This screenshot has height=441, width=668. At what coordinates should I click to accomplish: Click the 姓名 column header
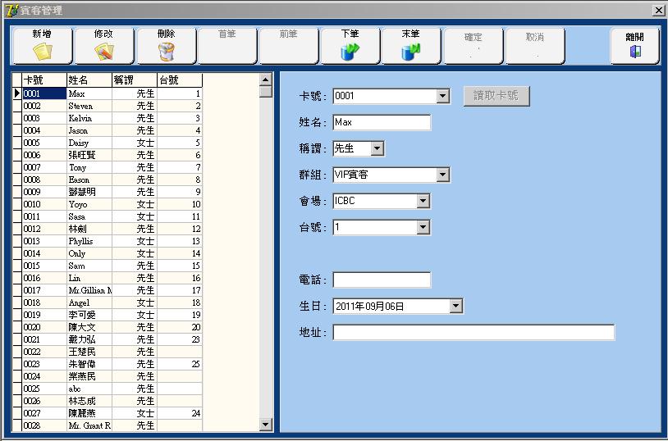(89, 80)
